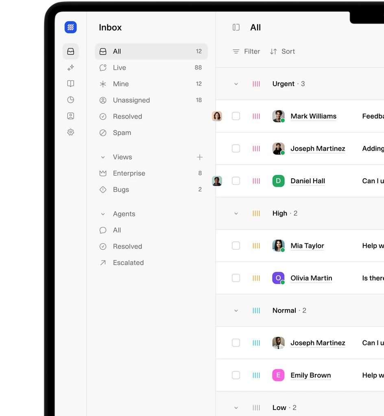
Task: Open the Sort options
Action: point(283,52)
